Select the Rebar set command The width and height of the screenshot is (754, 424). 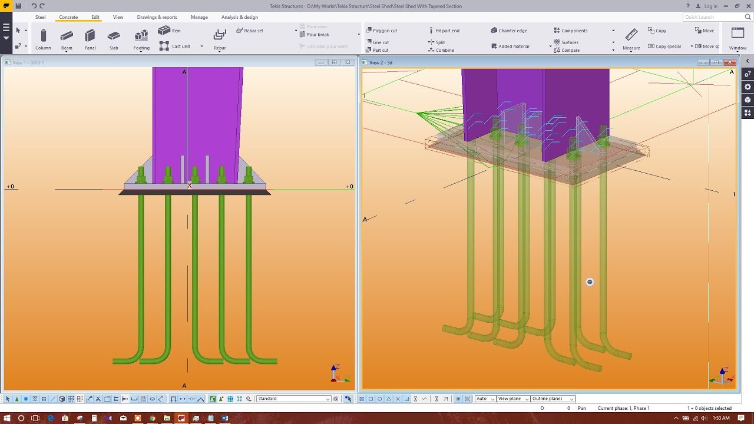pos(250,31)
